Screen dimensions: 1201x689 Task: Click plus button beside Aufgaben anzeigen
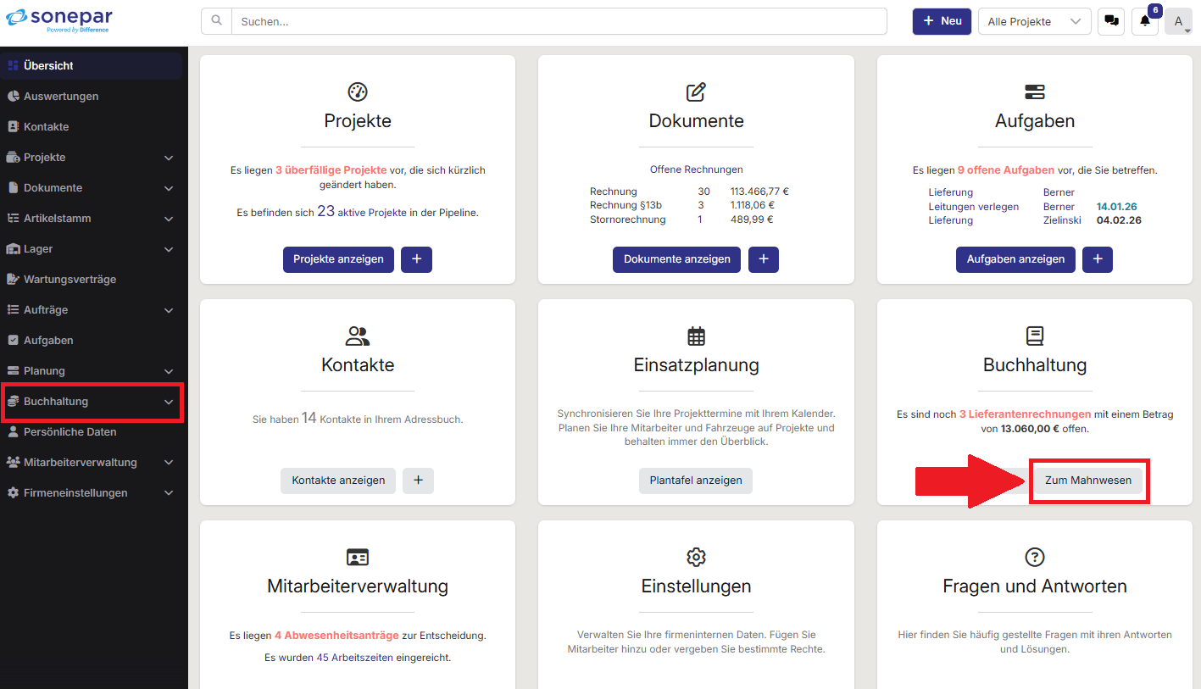tap(1098, 259)
